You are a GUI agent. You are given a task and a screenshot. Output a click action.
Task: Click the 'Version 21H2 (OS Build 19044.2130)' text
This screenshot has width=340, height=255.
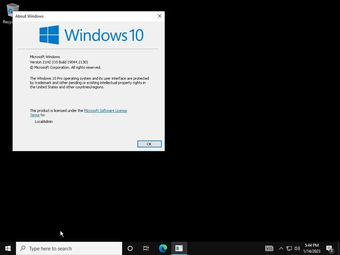tap(59, 62)
